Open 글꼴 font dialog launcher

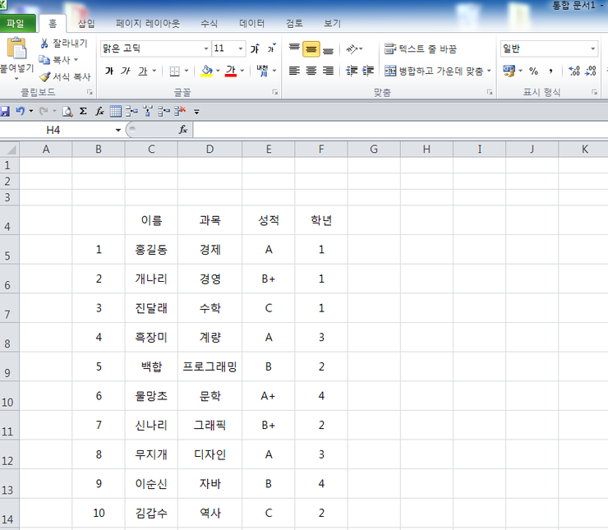[275, 92]
